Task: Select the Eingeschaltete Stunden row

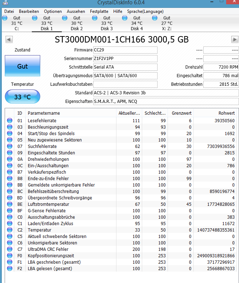Action: (x=121, y=153)
